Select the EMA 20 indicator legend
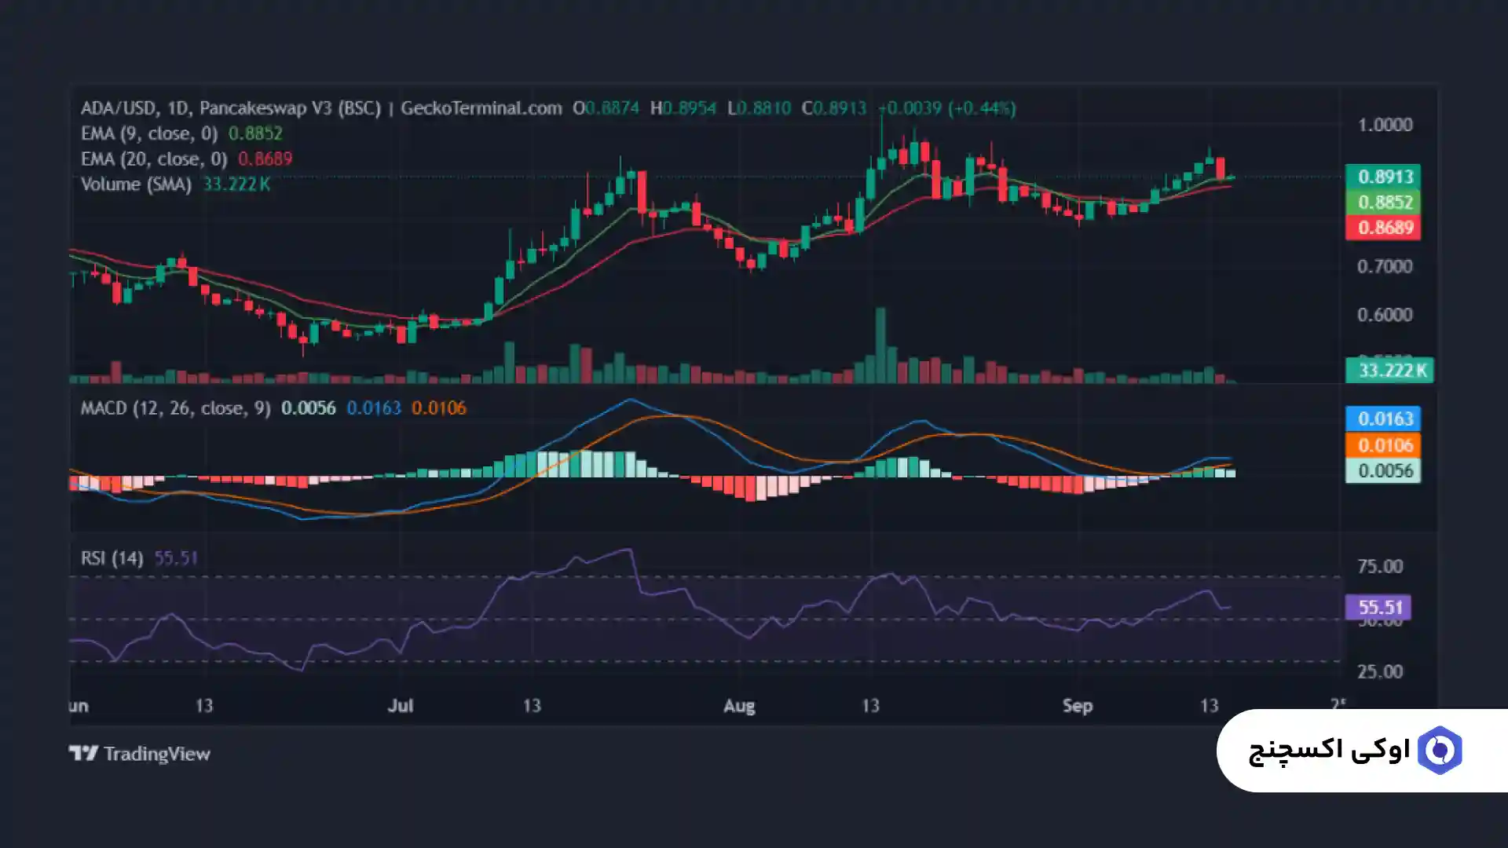The height and width of the screenshot is (848, 1508). coord(154,159)
